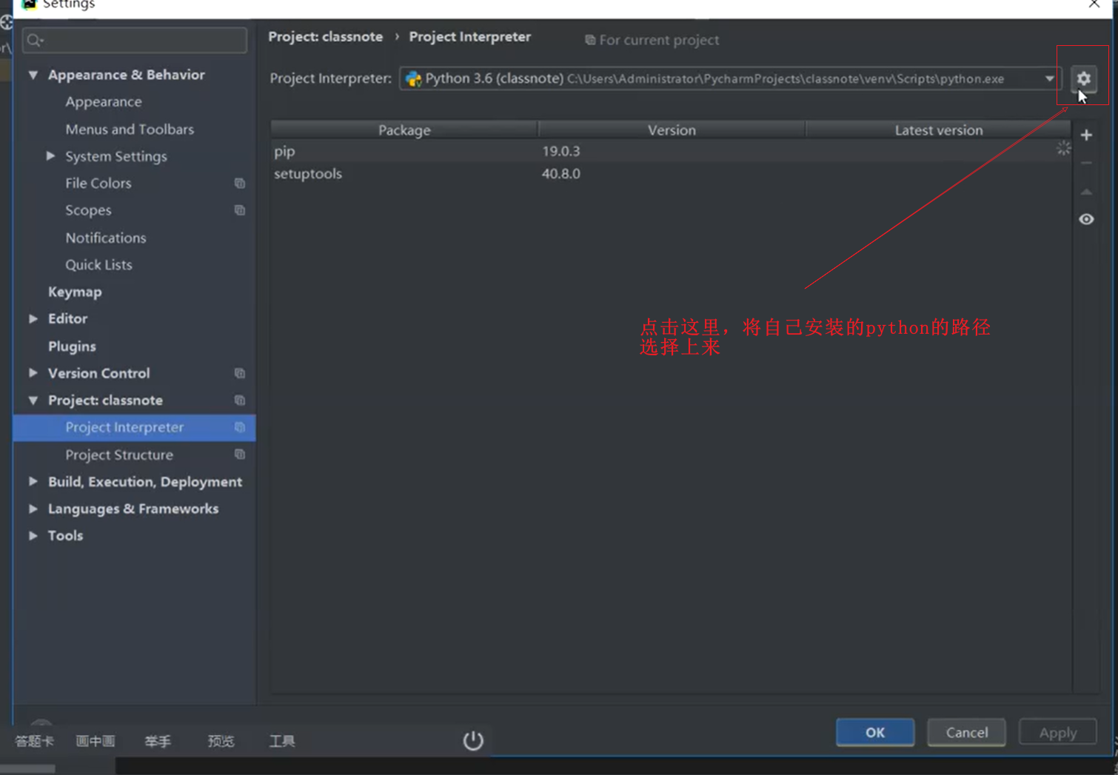The image size is (1118, 775).
Task: Expand System Settings node
Action: click(50, 156)
